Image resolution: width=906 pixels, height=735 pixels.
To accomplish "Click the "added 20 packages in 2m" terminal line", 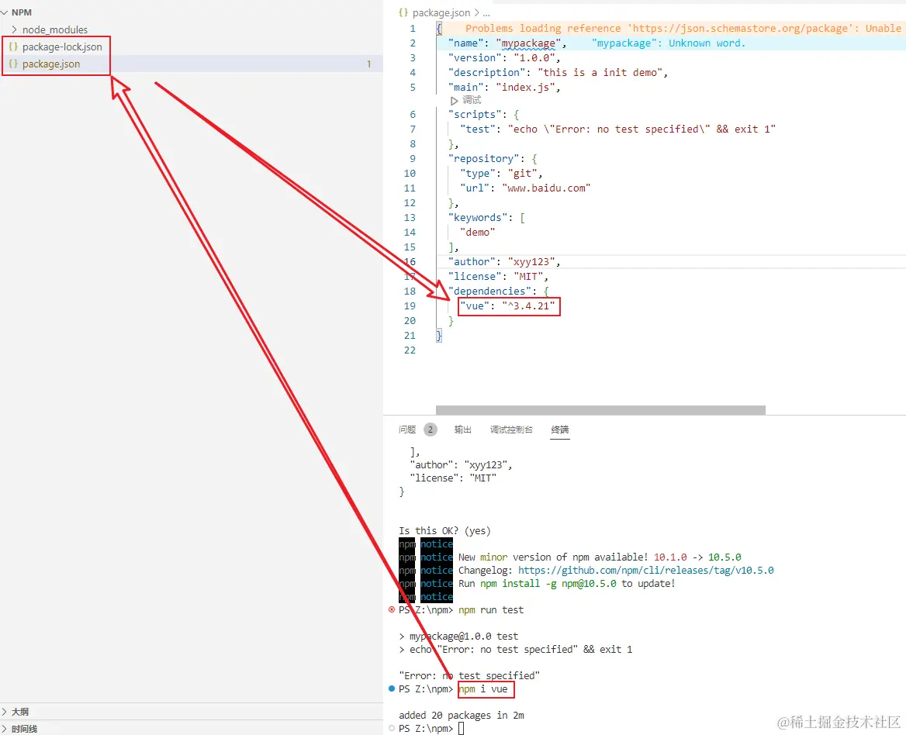I will point(461,716).
